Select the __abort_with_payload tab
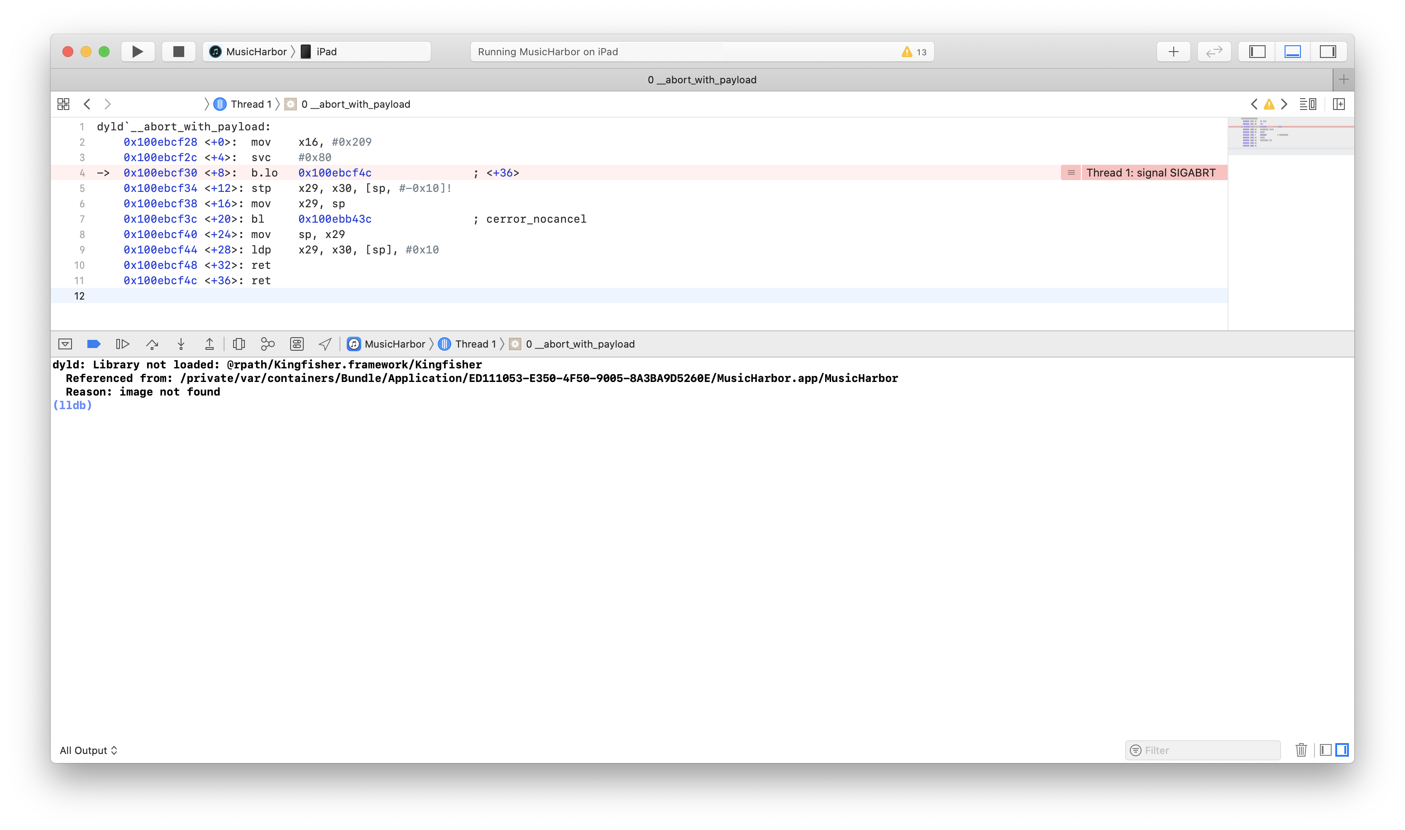This screenshot has width=1405, height=830. tap(702, 79)
